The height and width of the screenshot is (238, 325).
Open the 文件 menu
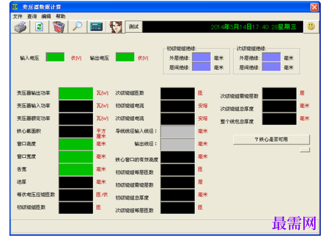17,16
